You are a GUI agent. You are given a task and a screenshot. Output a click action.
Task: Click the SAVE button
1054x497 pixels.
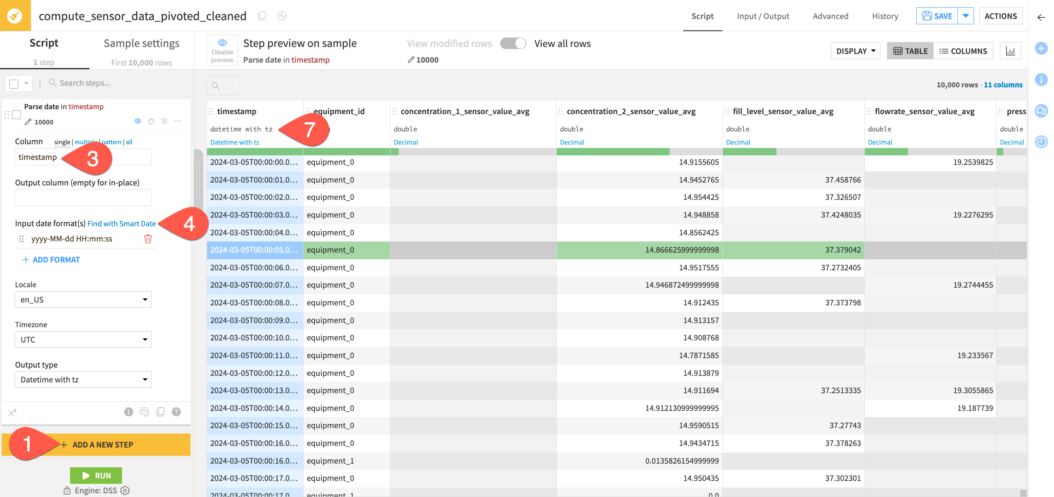937,16
